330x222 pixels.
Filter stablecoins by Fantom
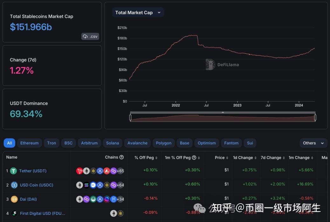click(231, 143)
